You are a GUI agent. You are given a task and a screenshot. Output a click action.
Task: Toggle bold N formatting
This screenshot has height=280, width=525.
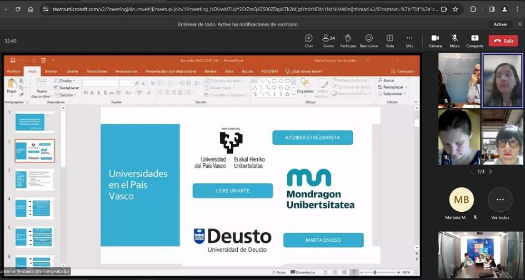click(x=86, y=93)
